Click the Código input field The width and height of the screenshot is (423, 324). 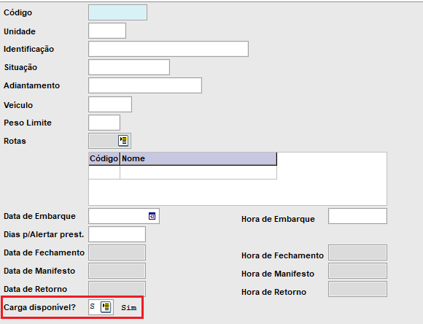click(117, 12)
